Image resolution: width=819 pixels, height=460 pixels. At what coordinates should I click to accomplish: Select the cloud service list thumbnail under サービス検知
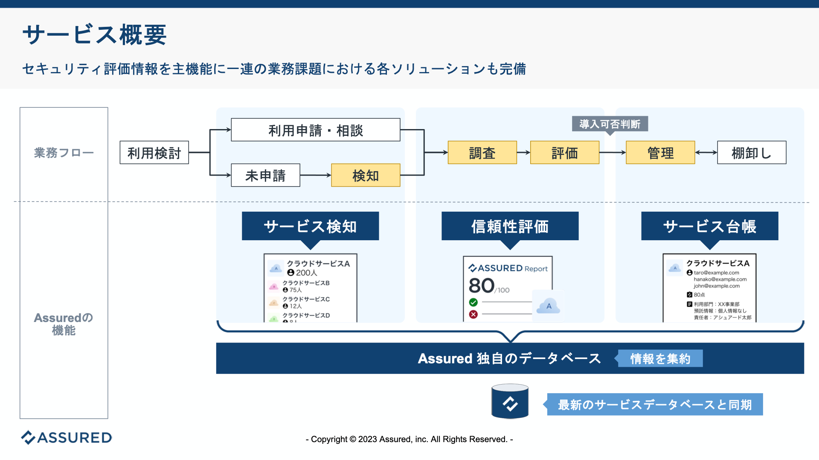click(x=310, y=287)
